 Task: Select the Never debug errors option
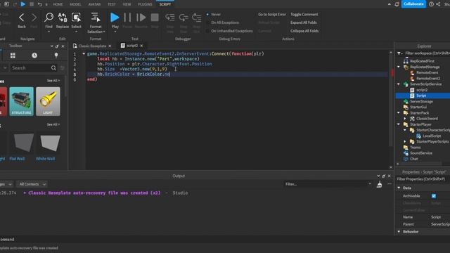click(x=214, y=14)
